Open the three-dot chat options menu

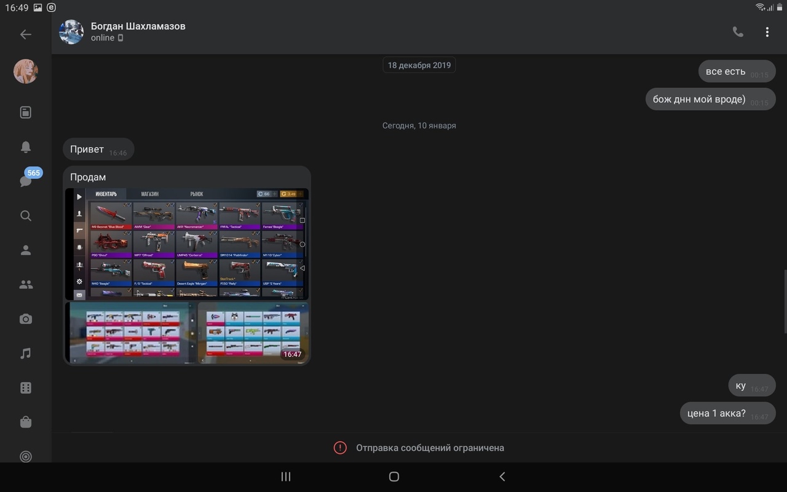[767, 32]
